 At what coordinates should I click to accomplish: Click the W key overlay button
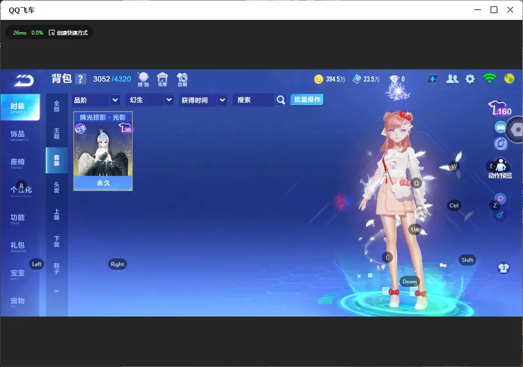tap(454, 166)
